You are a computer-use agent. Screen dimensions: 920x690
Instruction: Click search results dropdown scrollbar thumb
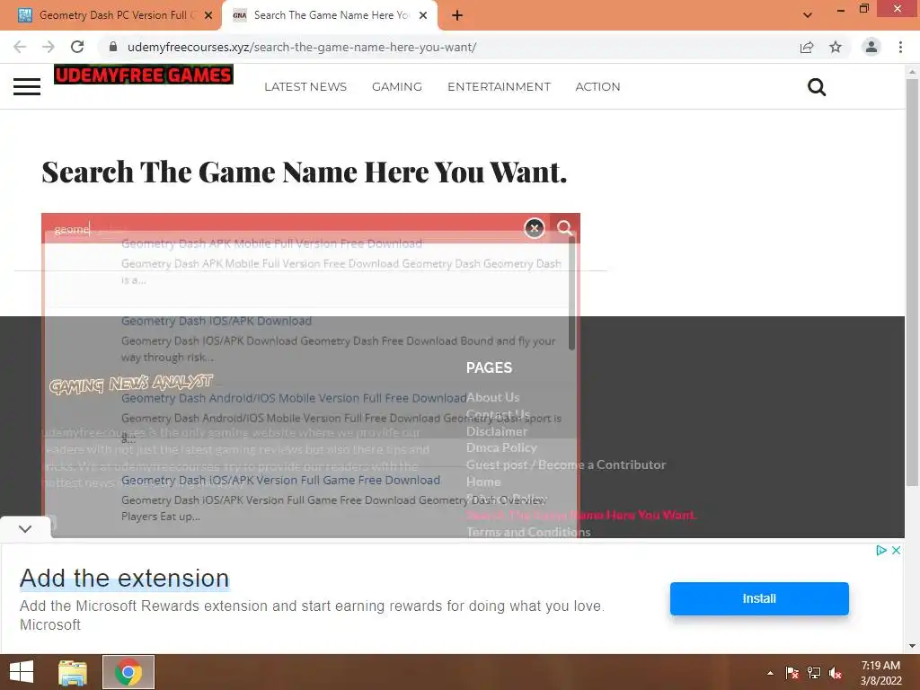tap(571, 294)
